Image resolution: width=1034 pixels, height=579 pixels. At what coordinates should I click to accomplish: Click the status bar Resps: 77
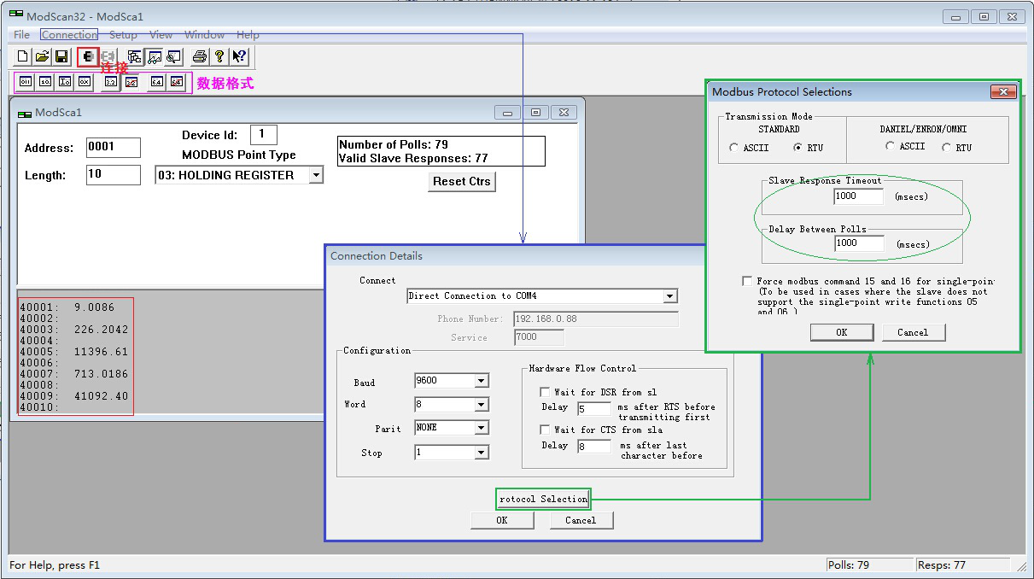pos(962,564)
